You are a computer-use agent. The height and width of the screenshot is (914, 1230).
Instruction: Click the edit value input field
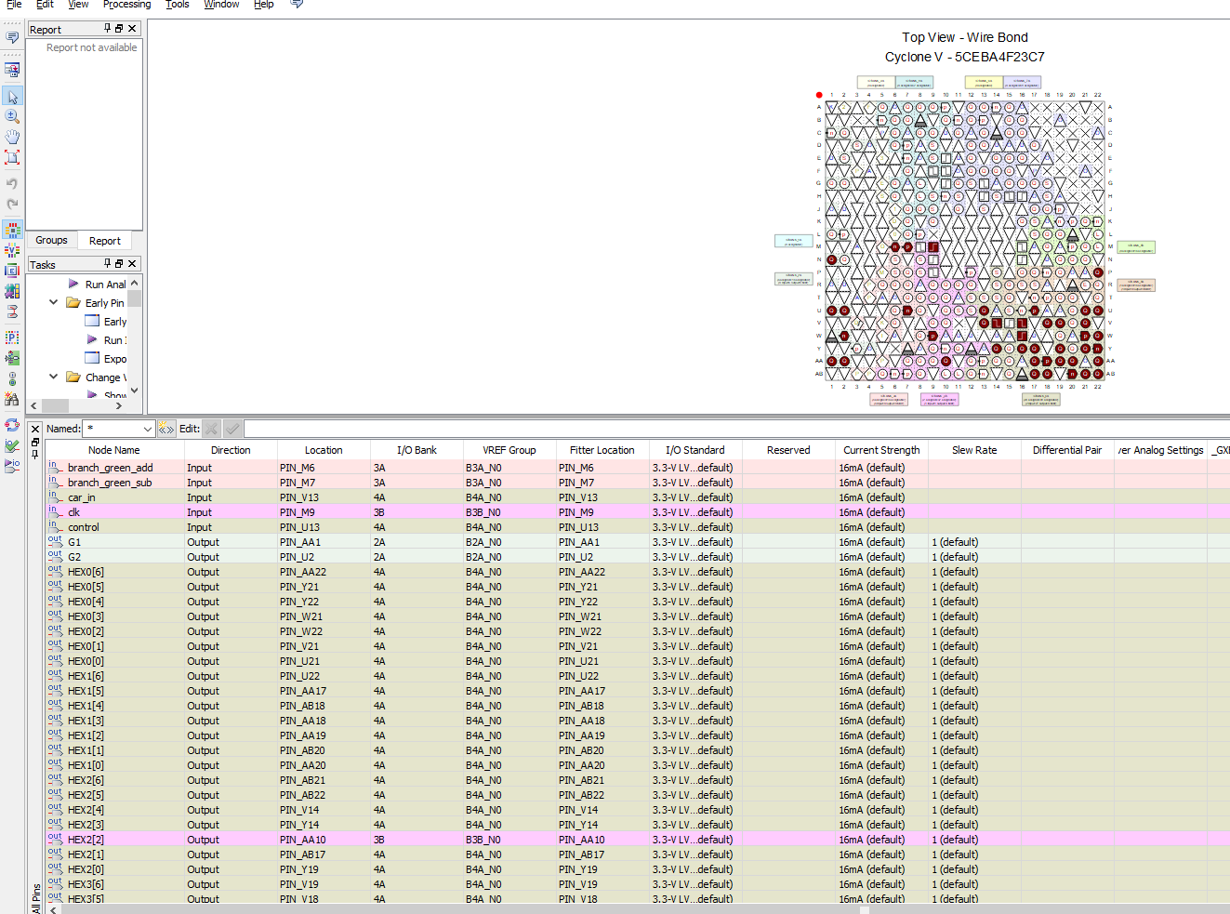(736, 429)
